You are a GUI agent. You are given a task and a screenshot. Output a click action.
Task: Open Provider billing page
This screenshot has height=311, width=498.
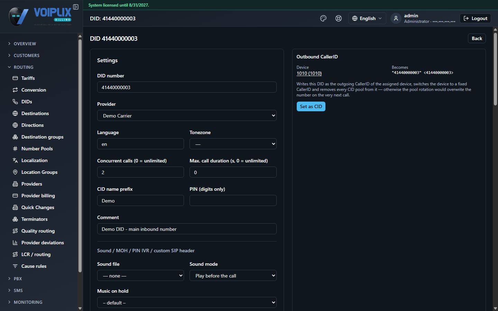pyautogui.click(x=39, y=196)
